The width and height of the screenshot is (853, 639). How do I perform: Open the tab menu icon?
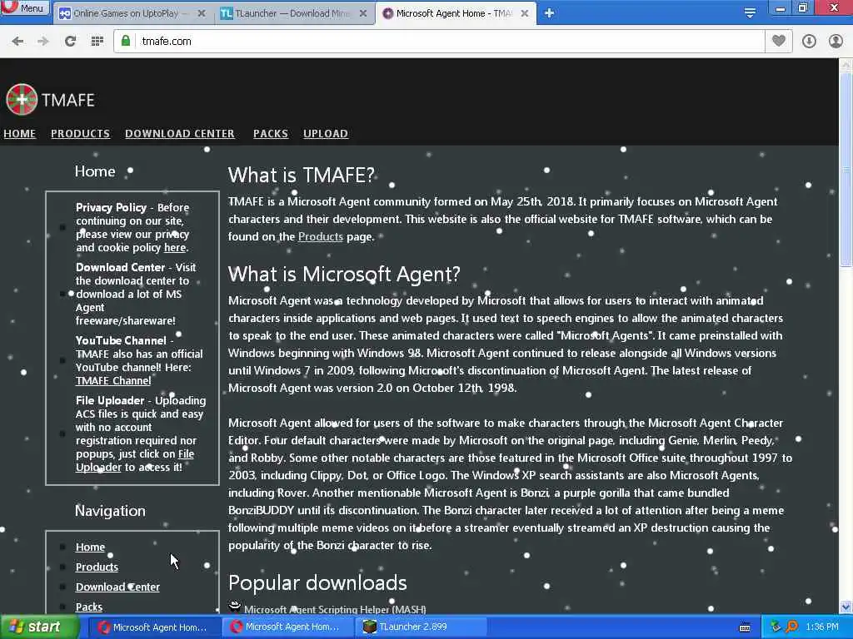click(750, 12)
